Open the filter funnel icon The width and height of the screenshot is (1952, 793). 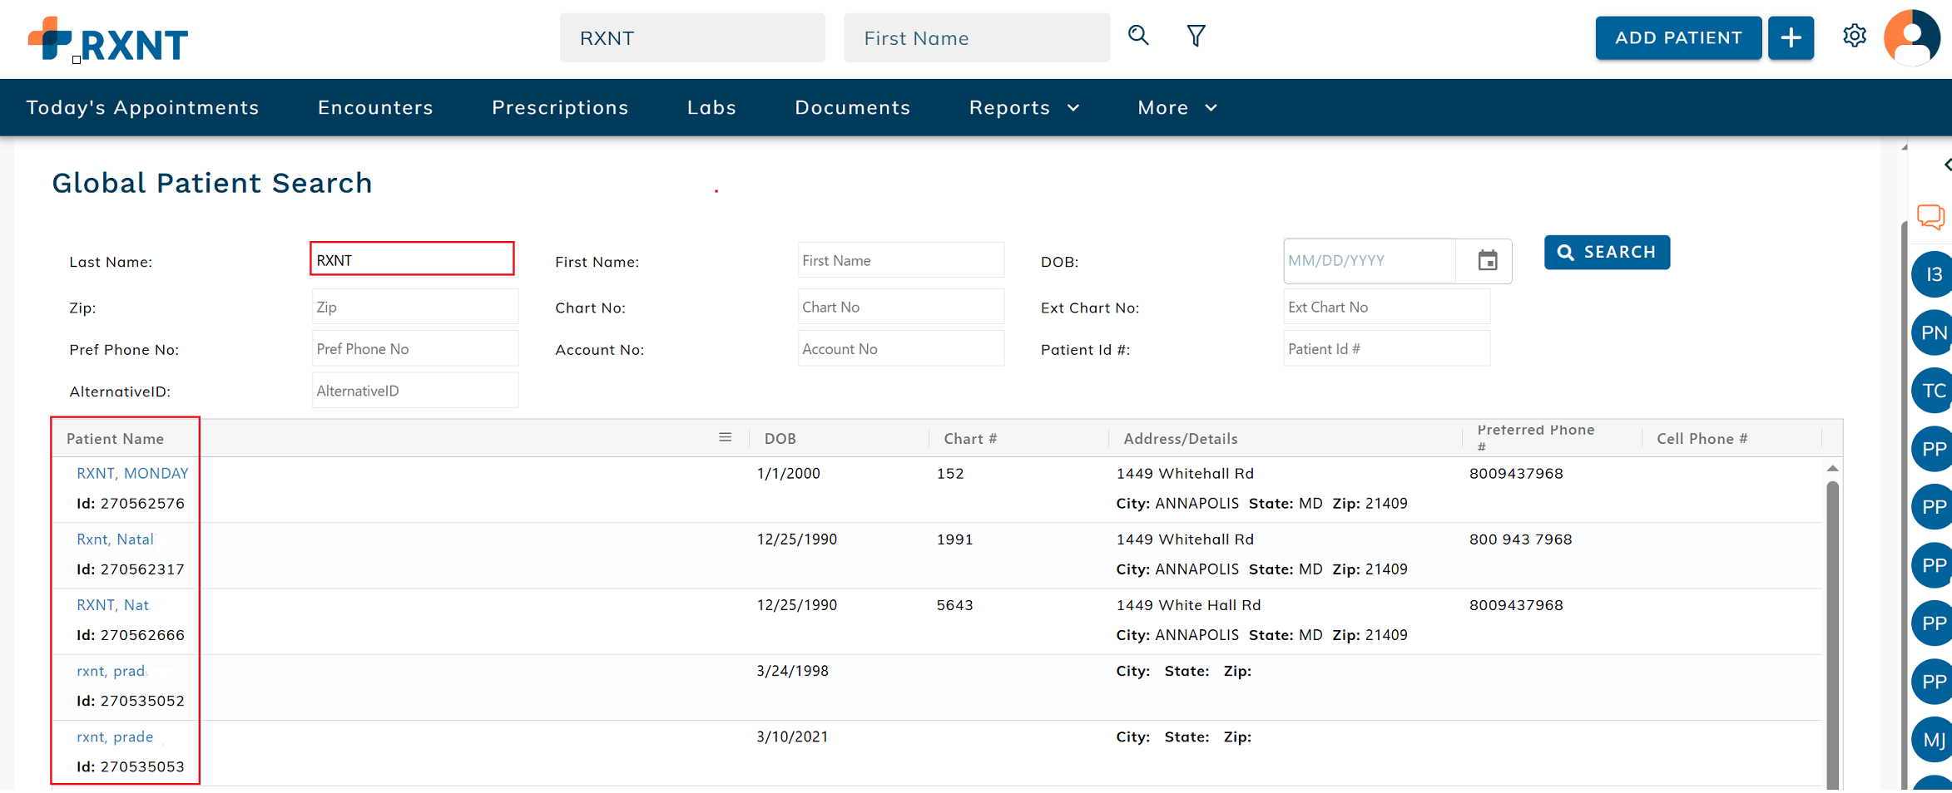1196,36
